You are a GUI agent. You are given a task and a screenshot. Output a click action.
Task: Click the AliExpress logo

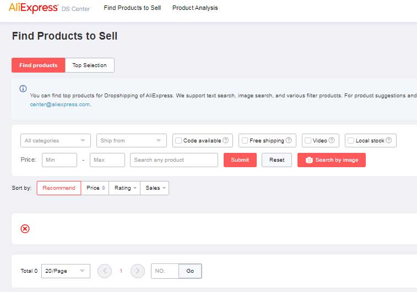tap(34, 8)
